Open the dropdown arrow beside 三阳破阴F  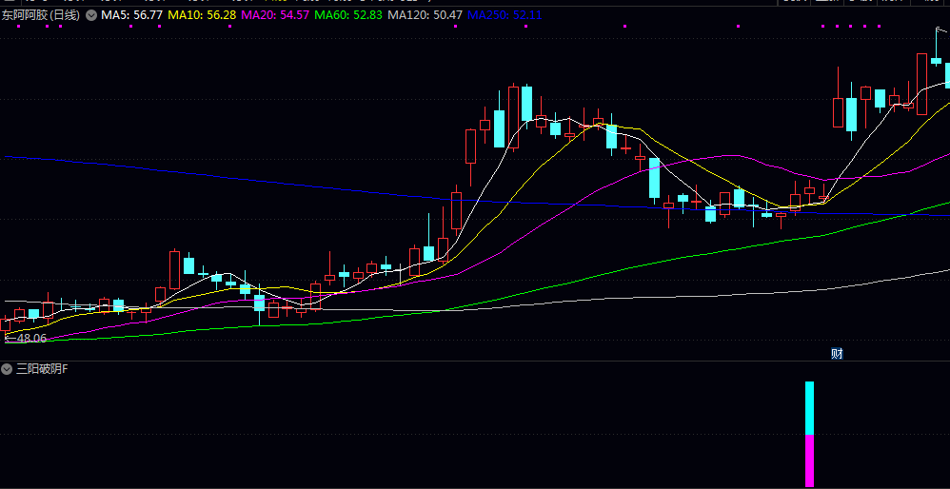click(7, 368)
